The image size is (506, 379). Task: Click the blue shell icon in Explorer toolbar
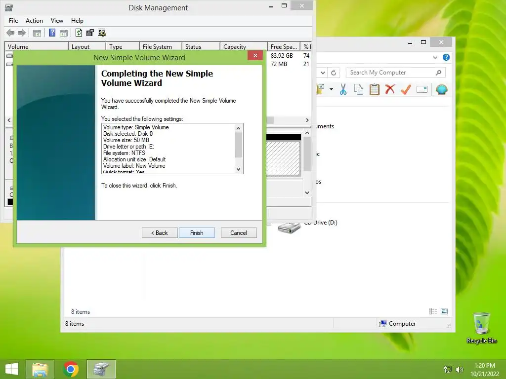tap(441, 89)
